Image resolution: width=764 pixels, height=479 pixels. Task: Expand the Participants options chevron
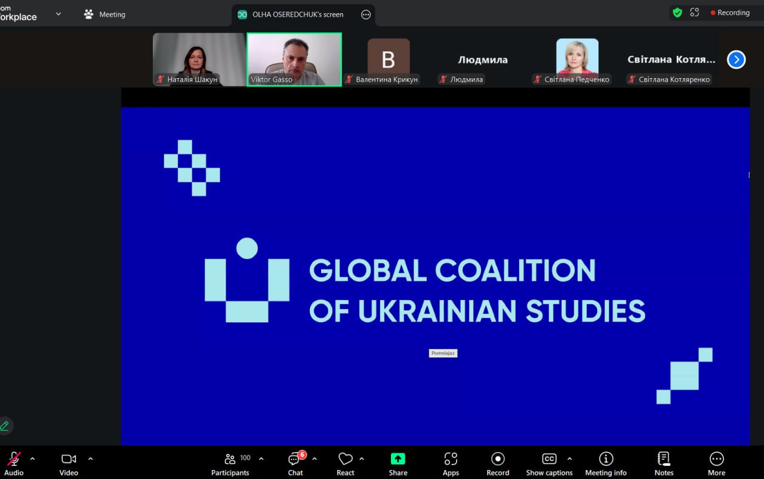coord(261,459)
